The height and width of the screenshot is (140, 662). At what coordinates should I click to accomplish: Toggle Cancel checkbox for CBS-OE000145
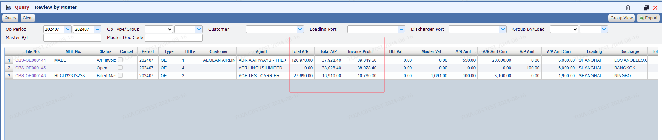pyautogui.click(x=120, y=68)
